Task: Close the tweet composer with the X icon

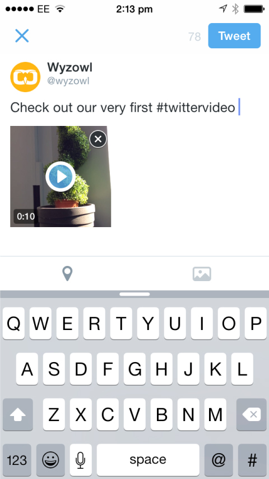Action: [x=22, y=36]
